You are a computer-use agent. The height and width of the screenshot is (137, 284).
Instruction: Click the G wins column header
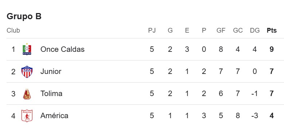(x=170, y=30)
